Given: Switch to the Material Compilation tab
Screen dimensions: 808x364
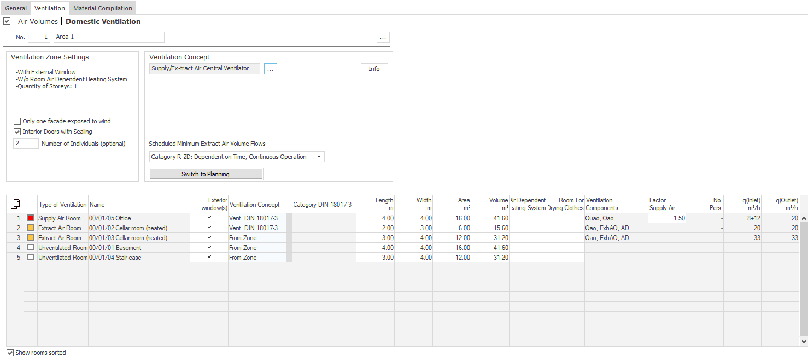Looking at the screenshot, I should coord(103,8).
